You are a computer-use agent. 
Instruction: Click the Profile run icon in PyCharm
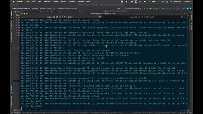click(154, 9)
